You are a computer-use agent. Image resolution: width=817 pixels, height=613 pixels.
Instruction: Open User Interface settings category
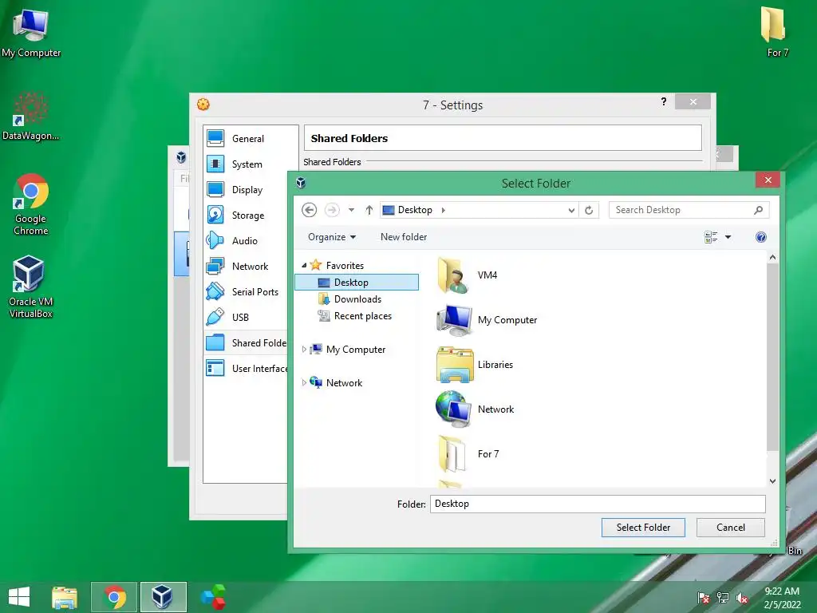tap(246, 369)
